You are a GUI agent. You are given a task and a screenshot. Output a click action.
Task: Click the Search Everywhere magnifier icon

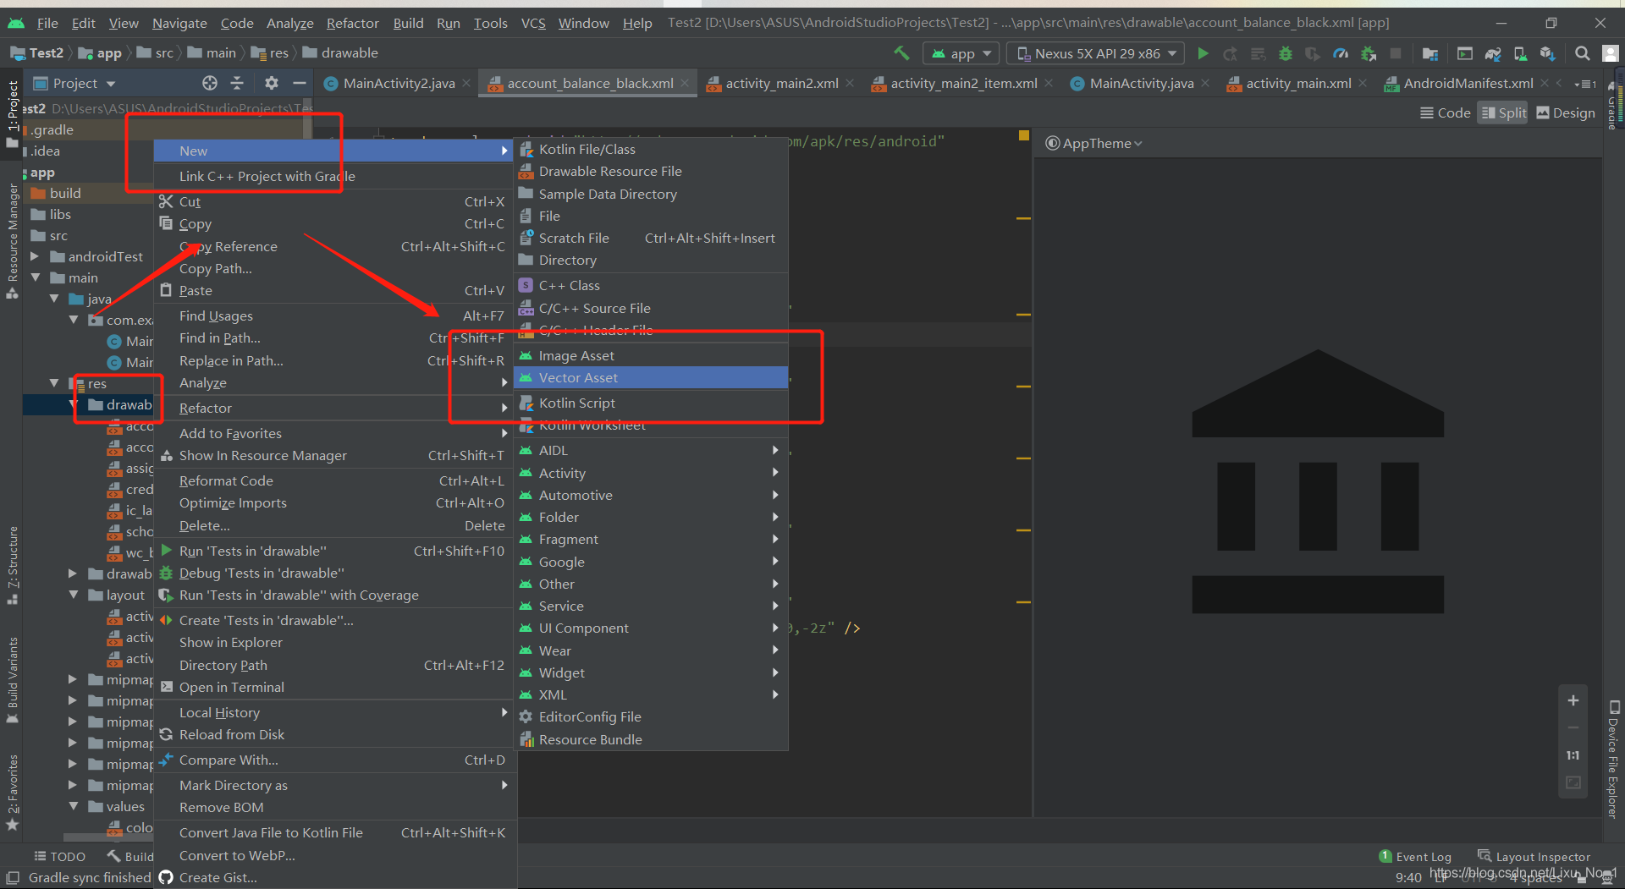click(1582, 53)
